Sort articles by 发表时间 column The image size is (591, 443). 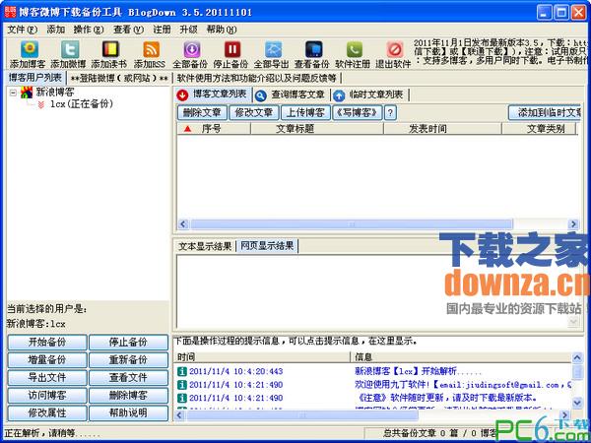point(442,129)
